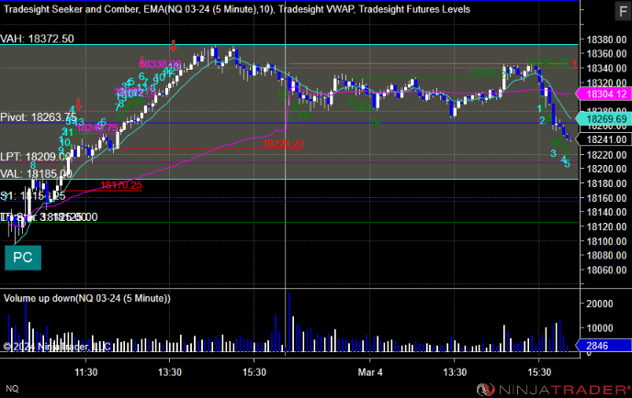Image resolution: width=632 pixels, height=398 pixels.
Task: Click the 18241.00 last price marker
Action: click(x=604, y=139)
